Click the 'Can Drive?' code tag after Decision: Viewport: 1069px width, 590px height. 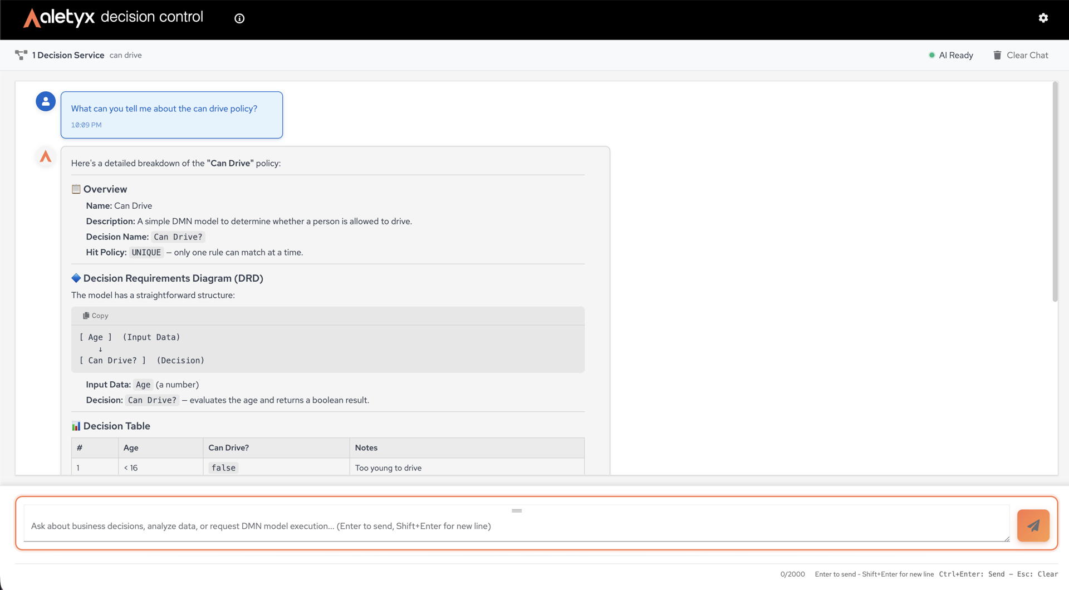(x=152, y=400)
